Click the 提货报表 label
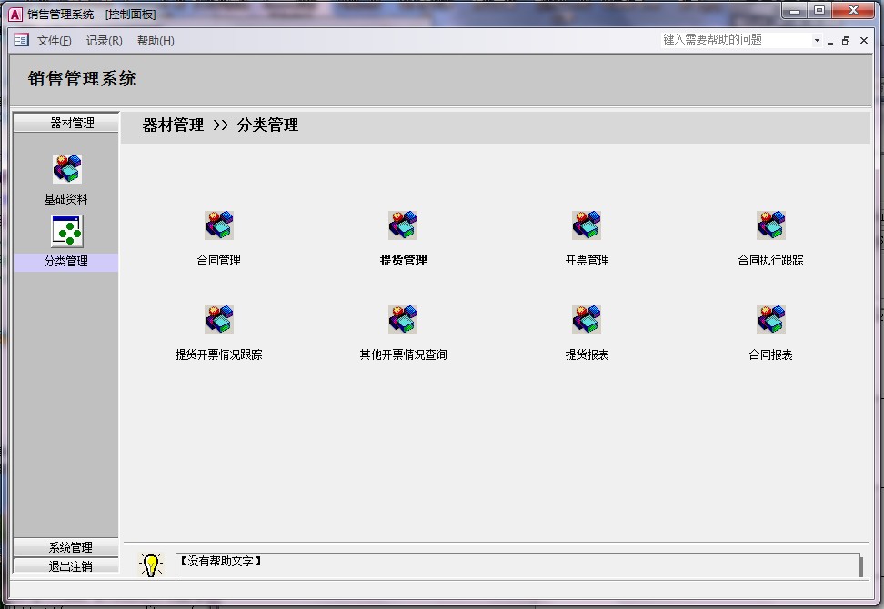Viewport: 884px width, 609px height. click(587, 354)
